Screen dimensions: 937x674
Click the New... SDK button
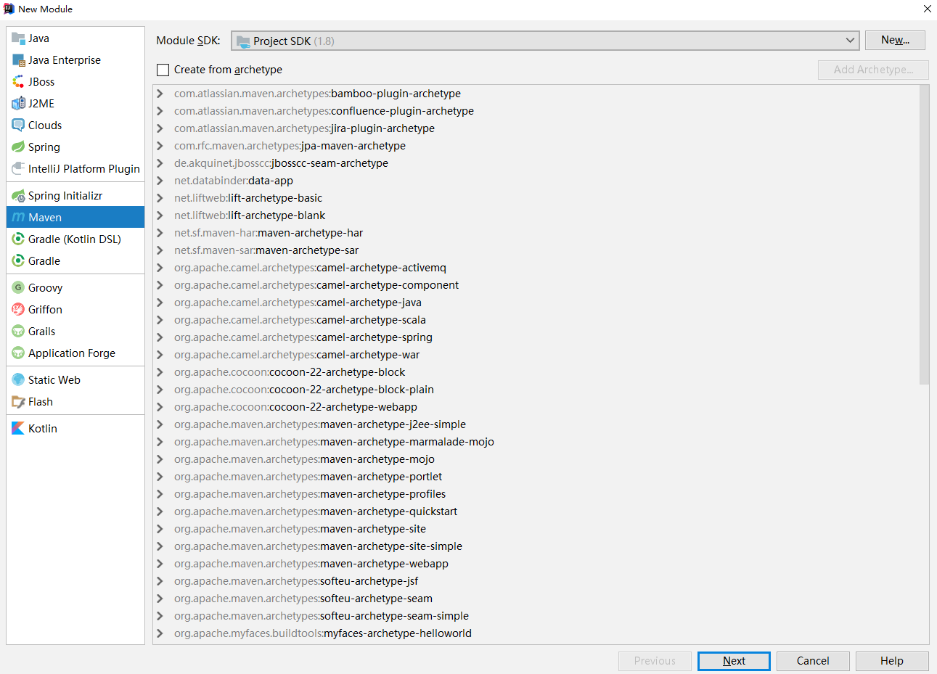pyautogui.click(x=895, y=40)
